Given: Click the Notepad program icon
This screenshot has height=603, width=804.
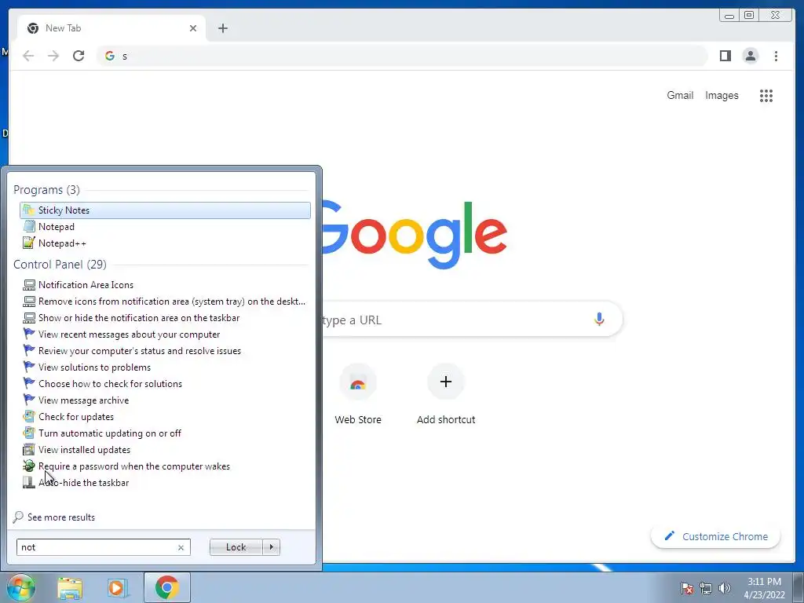Looking at the screenshot, I should (x=29, y=227).
